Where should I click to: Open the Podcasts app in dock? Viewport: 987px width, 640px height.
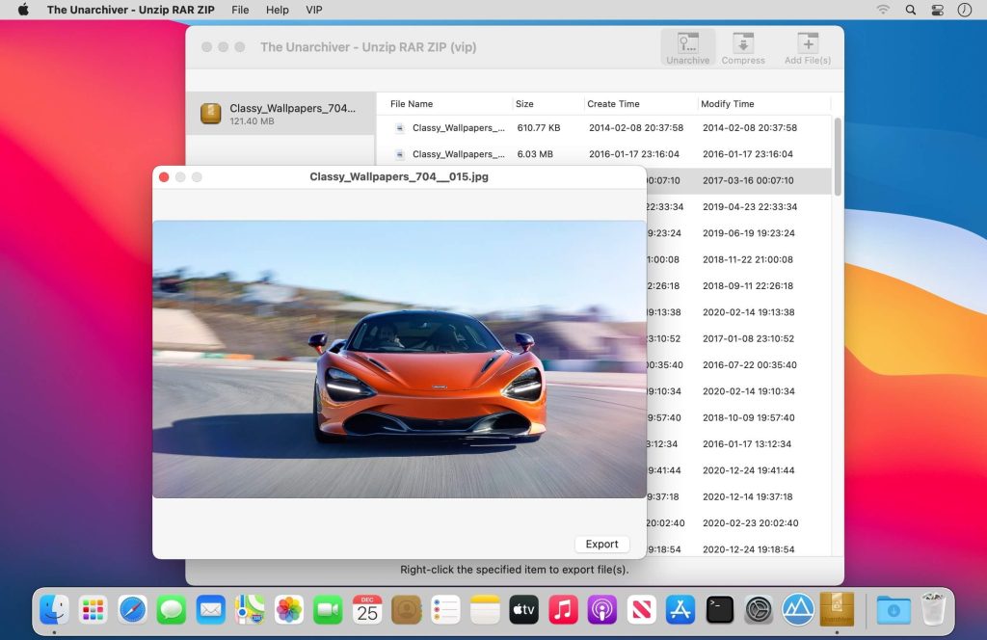(x=602, y=609)
